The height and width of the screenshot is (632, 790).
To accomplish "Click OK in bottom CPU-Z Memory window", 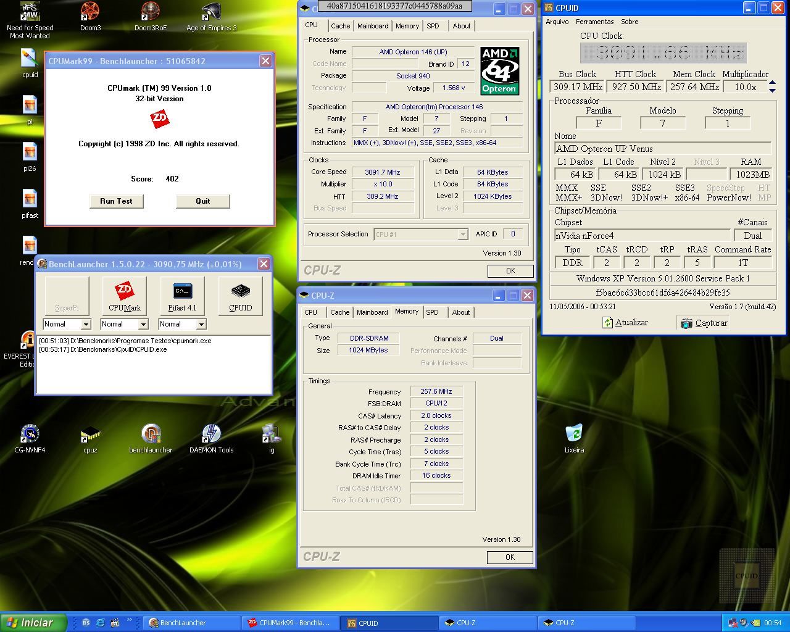I will (x=510, y=557).
